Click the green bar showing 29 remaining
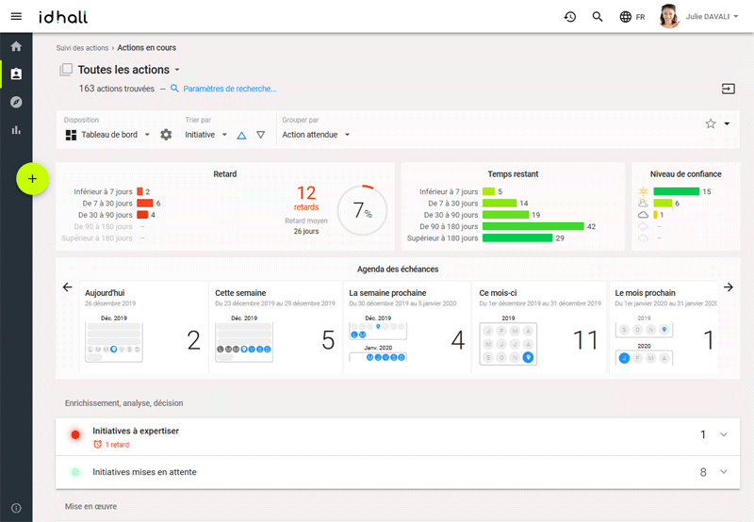The image size is (754, 522). [x=517, y=238]
